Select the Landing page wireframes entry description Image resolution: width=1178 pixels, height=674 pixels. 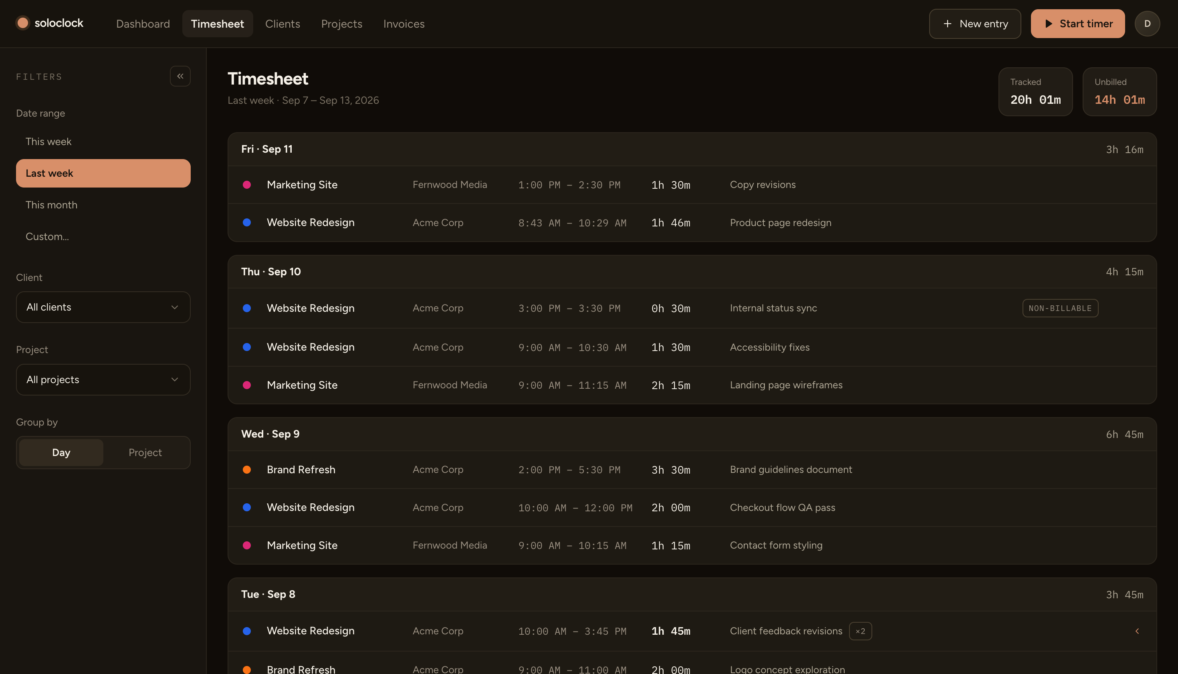pyautogui.click(x=786, y=385)
